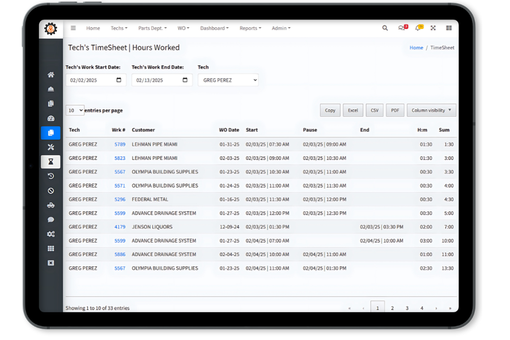
Task: Open the Dashboard dropdown menu
Action: [214, 28]
